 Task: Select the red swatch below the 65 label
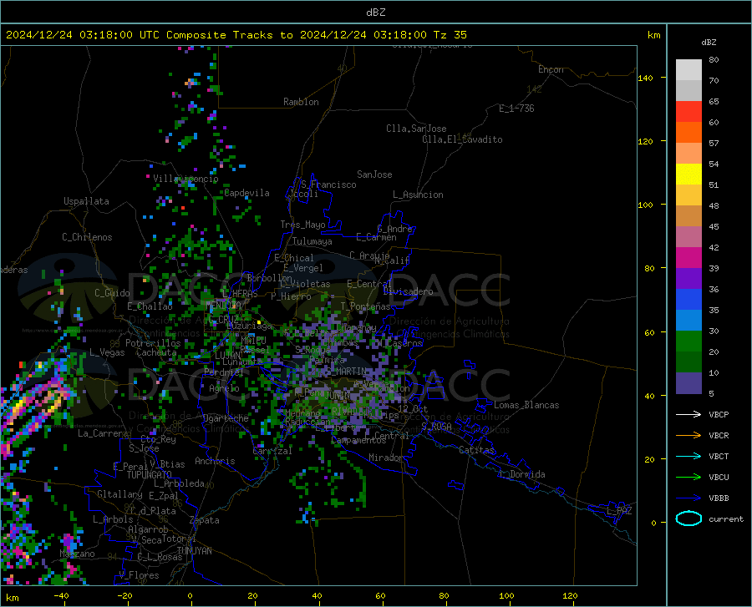click(x=688, y=112)
